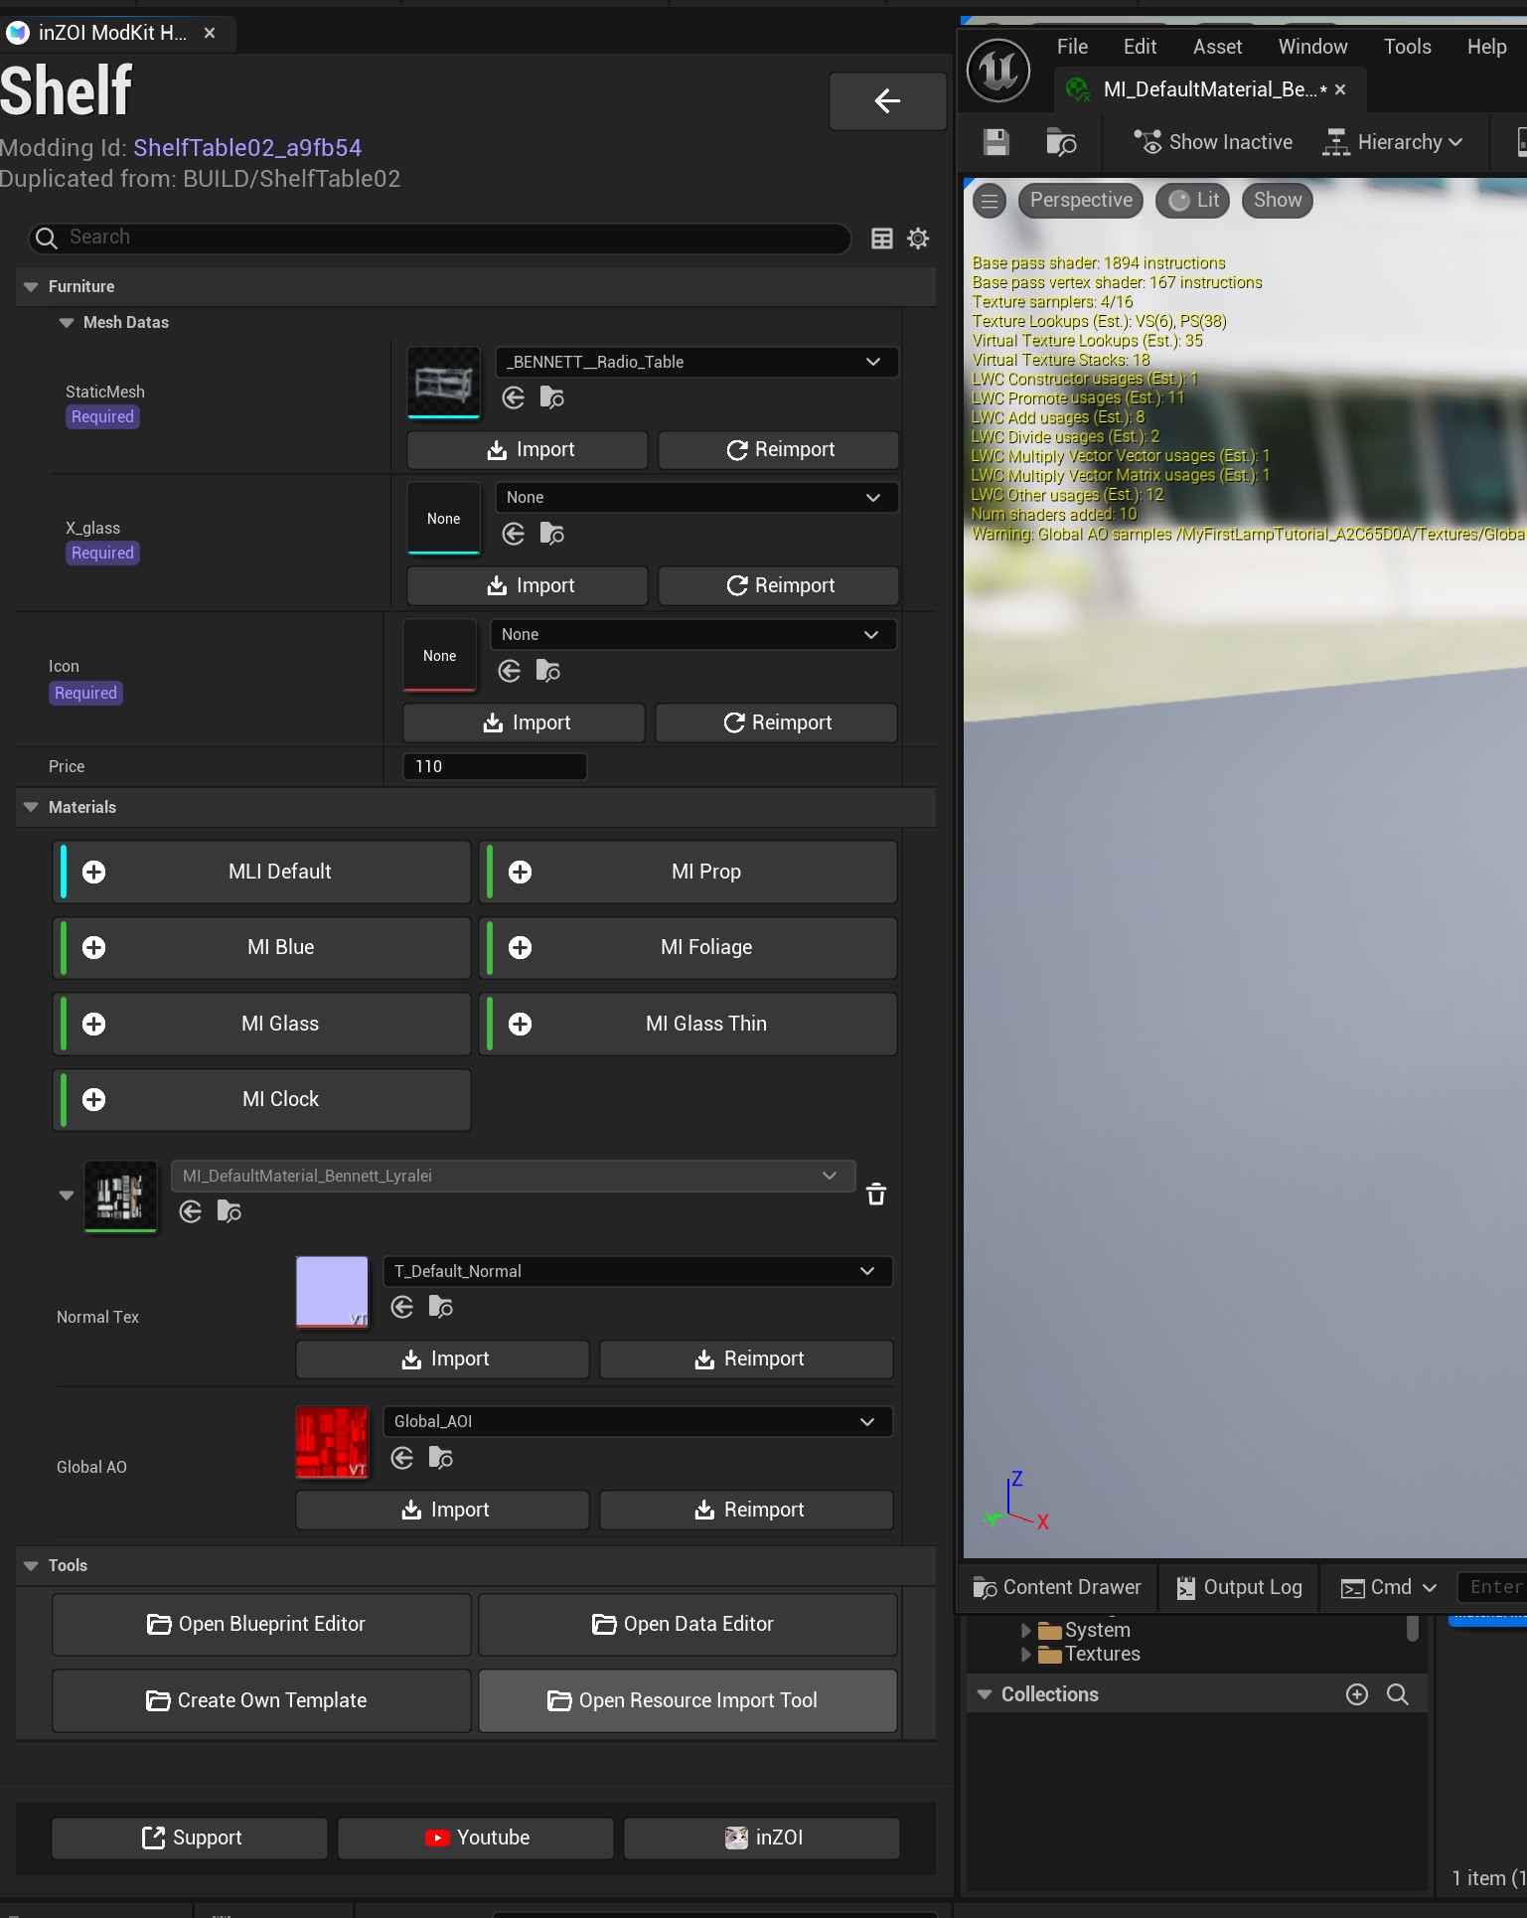1527x1918 pixels.
Task: Collapse the MI_DefaultMaterial_Bennett_Lyralei material details
Action: click(x=67, y=1196)
